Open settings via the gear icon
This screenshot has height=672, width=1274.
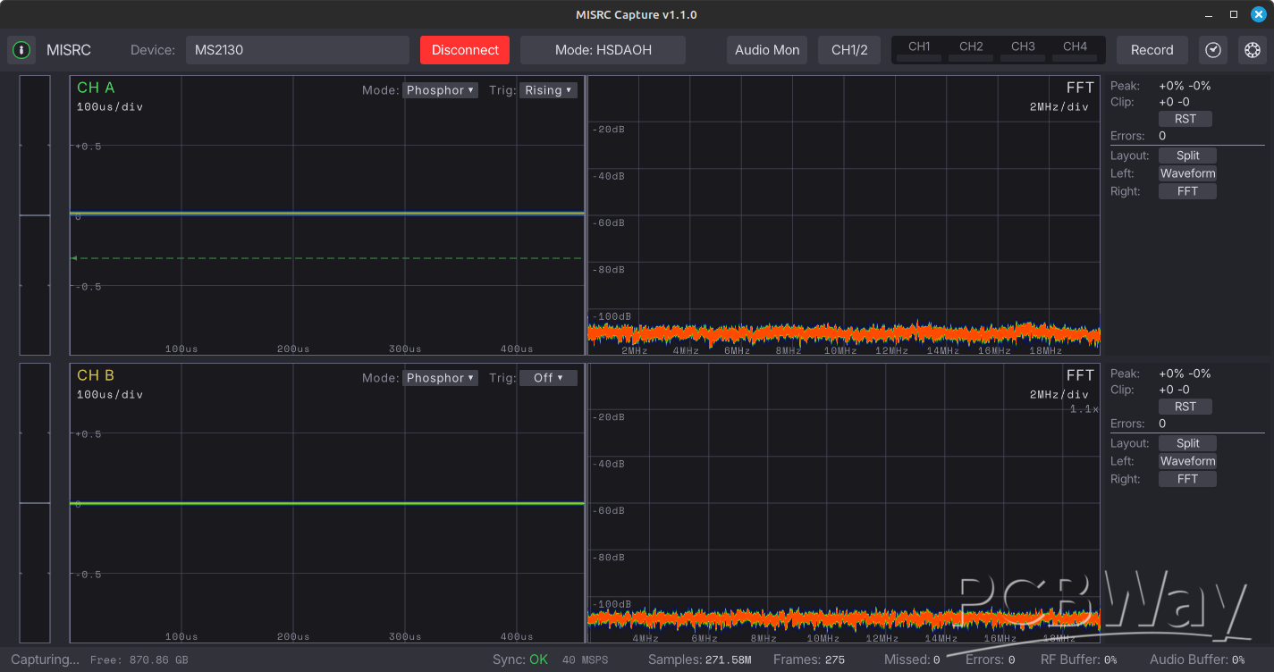(1253, 50)
